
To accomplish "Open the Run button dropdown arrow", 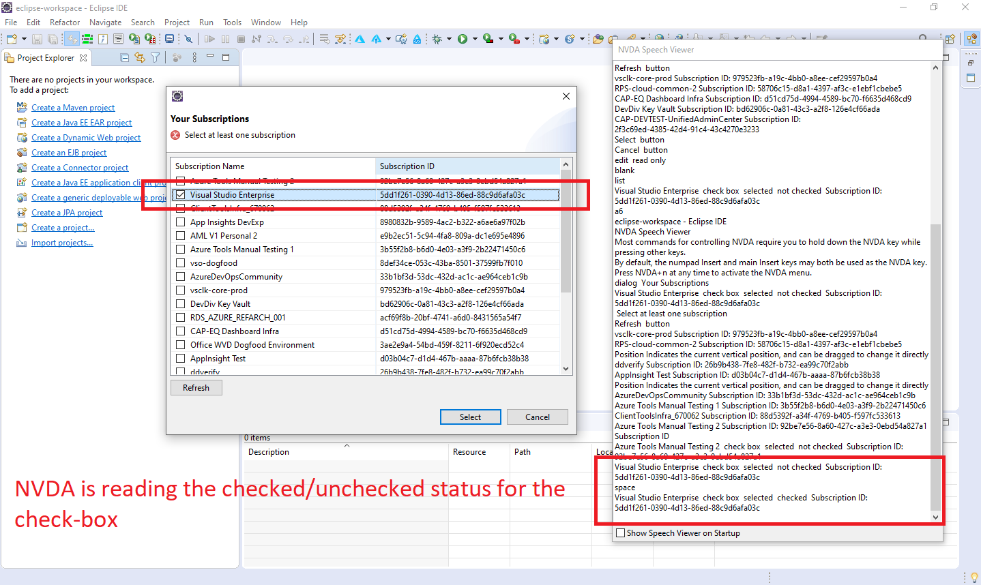I will [x=474, y=39].
